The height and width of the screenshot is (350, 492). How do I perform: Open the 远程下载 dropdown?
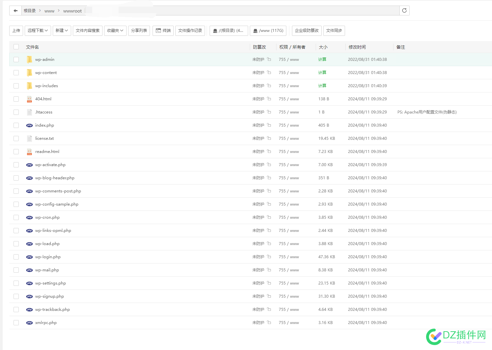[x=38, y=31]
